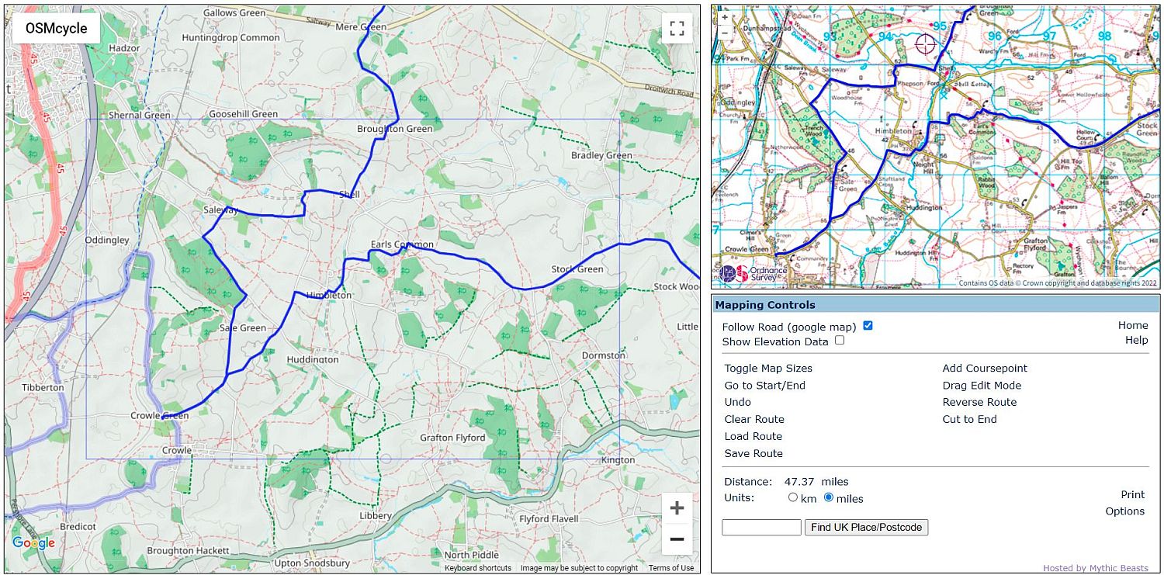1164x575 pixels.
Task: Open the OSMcycle map type selector
Action: [x=56, y=29]
